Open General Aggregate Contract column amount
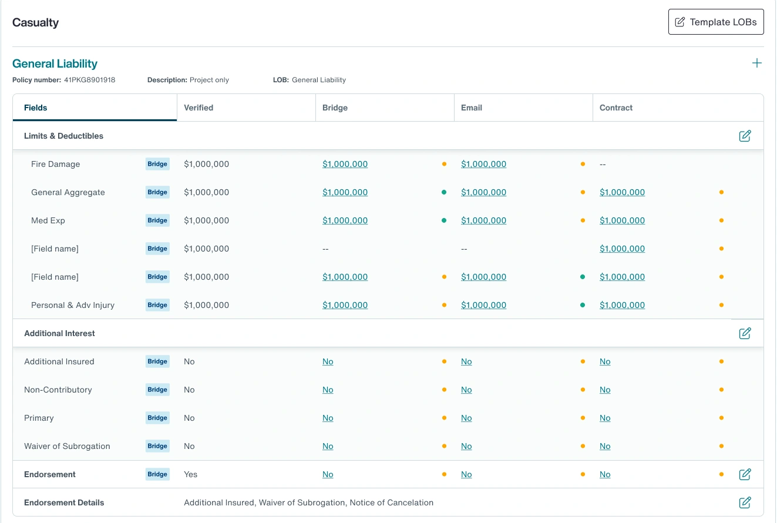The height and width of the screenshot is (523, 777). tap(622, 192)
